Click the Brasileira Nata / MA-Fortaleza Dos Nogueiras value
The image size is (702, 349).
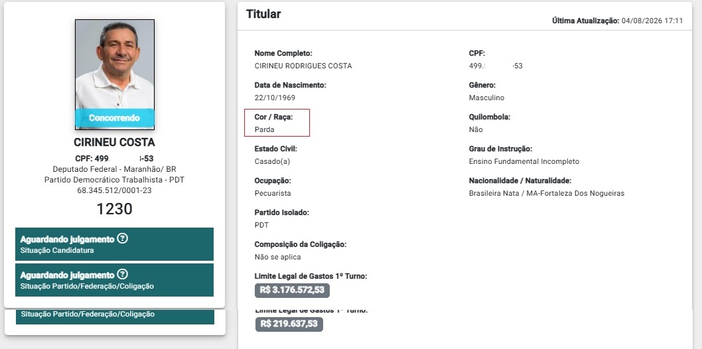547,194
